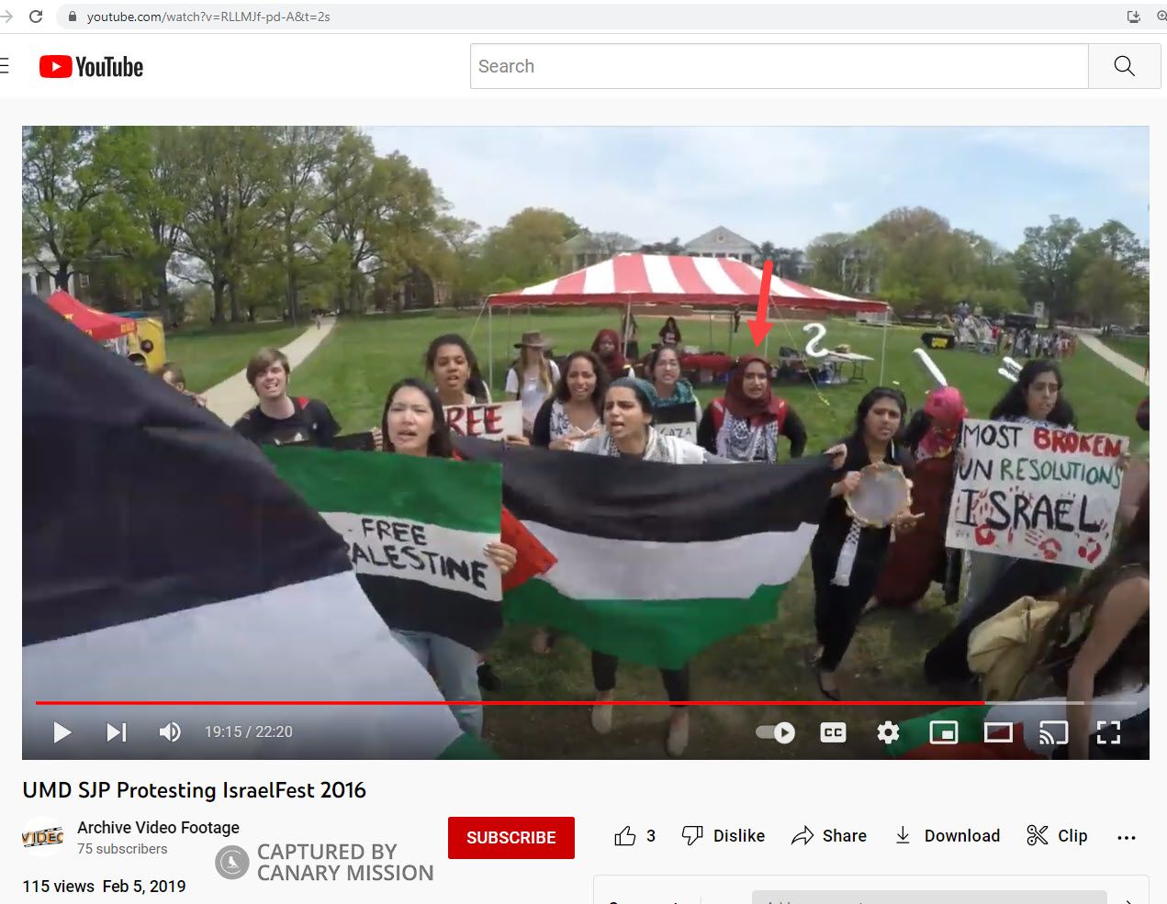
Task: Click the search input field
Action: (779, 65)
